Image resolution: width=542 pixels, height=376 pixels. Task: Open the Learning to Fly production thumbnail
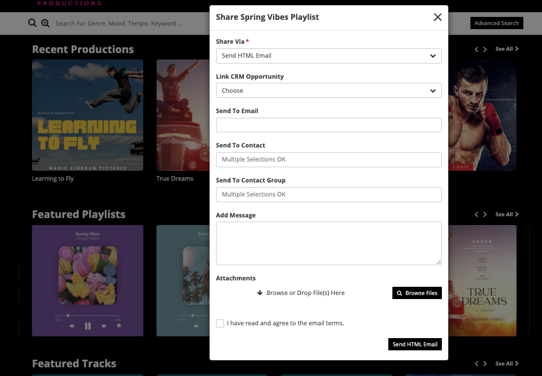tap(87, 115)
